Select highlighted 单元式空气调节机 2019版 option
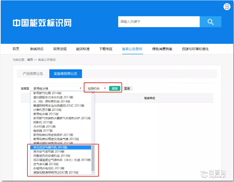 [x=61, y=148]
